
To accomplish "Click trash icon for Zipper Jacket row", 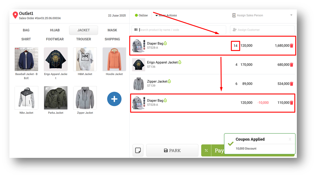I will [292, 84].
